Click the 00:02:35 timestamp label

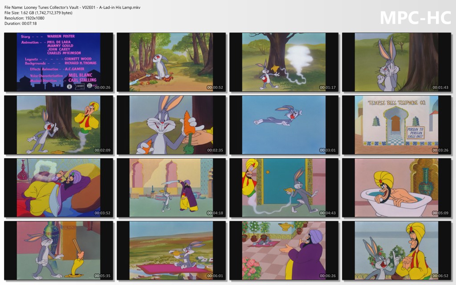[x=215, y=150]
